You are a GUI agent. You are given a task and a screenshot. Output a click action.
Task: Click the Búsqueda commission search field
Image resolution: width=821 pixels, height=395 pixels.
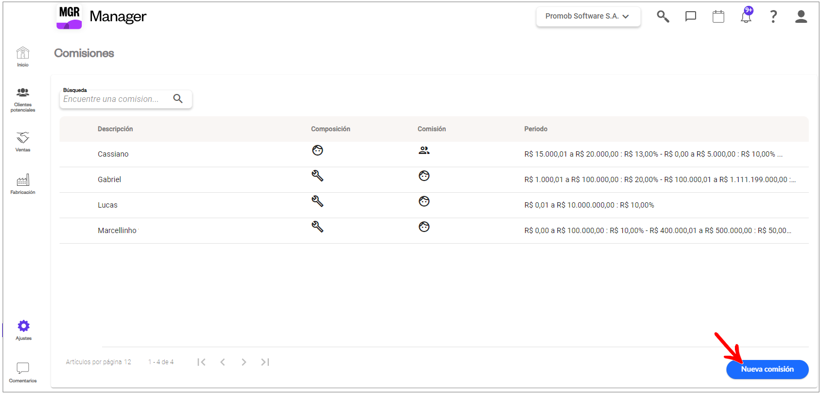click(x=126, y=99)
